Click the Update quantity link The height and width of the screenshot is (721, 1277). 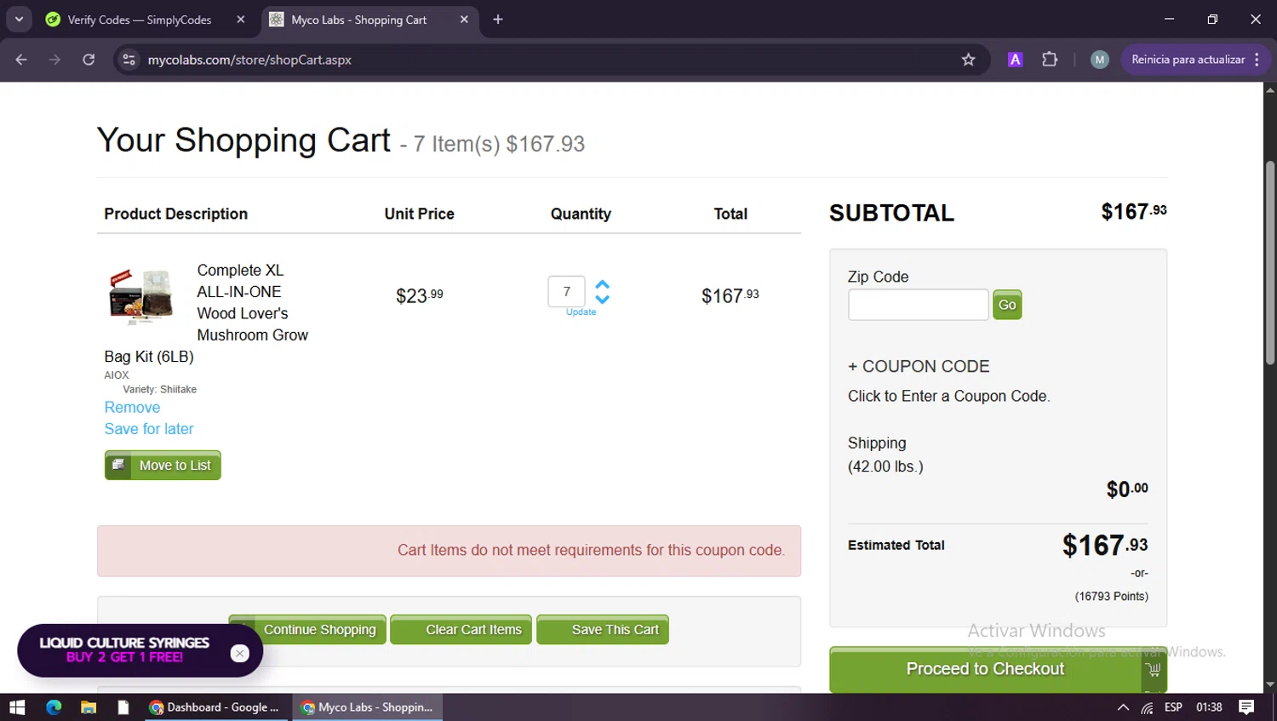(581, 312)
